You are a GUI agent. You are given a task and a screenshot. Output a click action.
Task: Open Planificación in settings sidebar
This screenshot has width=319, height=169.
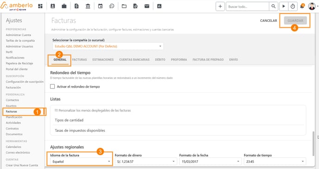[x=14, y=117]
